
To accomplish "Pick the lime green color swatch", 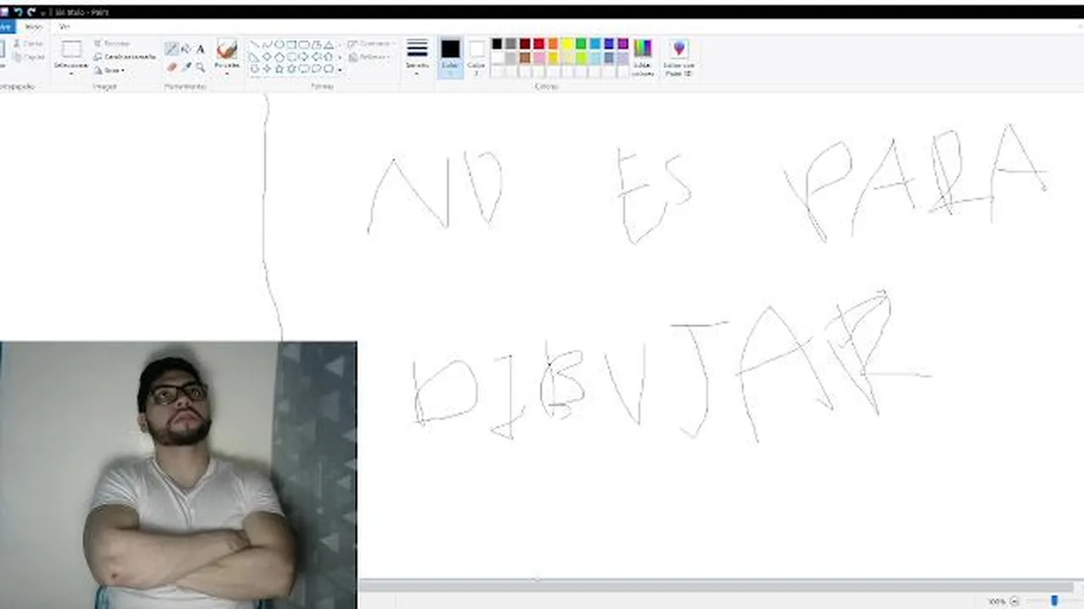I will coord(581,58).
